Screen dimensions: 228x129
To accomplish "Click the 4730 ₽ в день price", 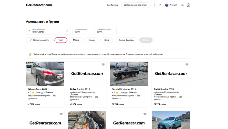I will tap(34, 104).
